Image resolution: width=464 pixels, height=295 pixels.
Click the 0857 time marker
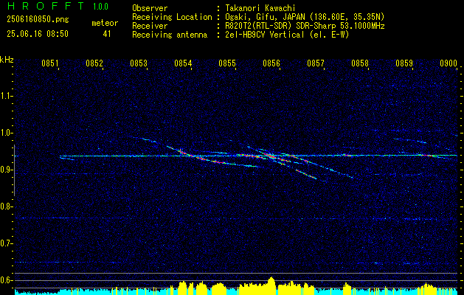click(316, 63)
